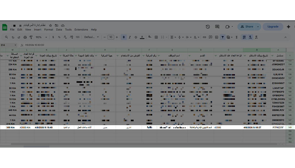Screen dimensions: 295x168
Task: Open the Tools menu
Action: point(68,30)
